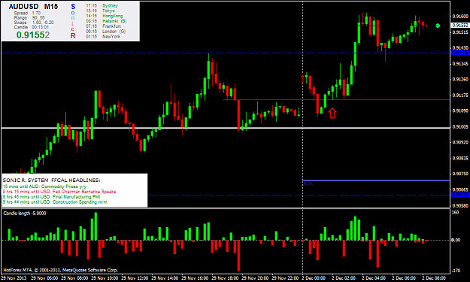470x282 pixels.
Task: Click the 0.91552 current price tag on axis
Action: tap(459, 26)
